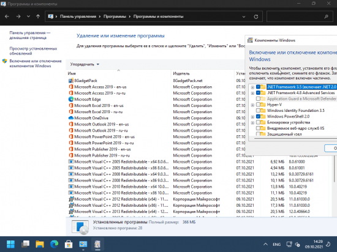This screenshot has height=252, width=337.
Task: Open 'Включение или отключение компонентов Windows' link
Action: [x=36, y=64]
